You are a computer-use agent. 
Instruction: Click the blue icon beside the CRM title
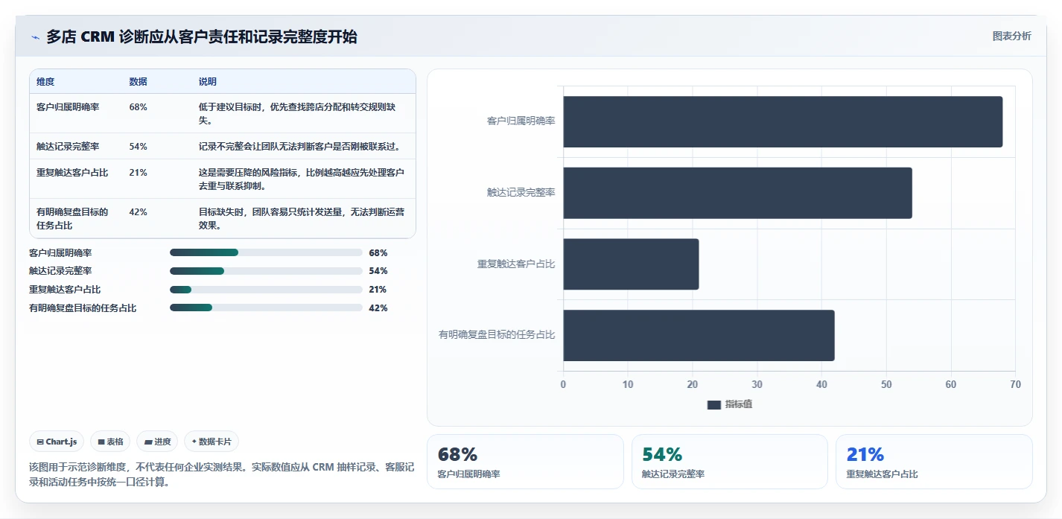click(x=35, y=37)
